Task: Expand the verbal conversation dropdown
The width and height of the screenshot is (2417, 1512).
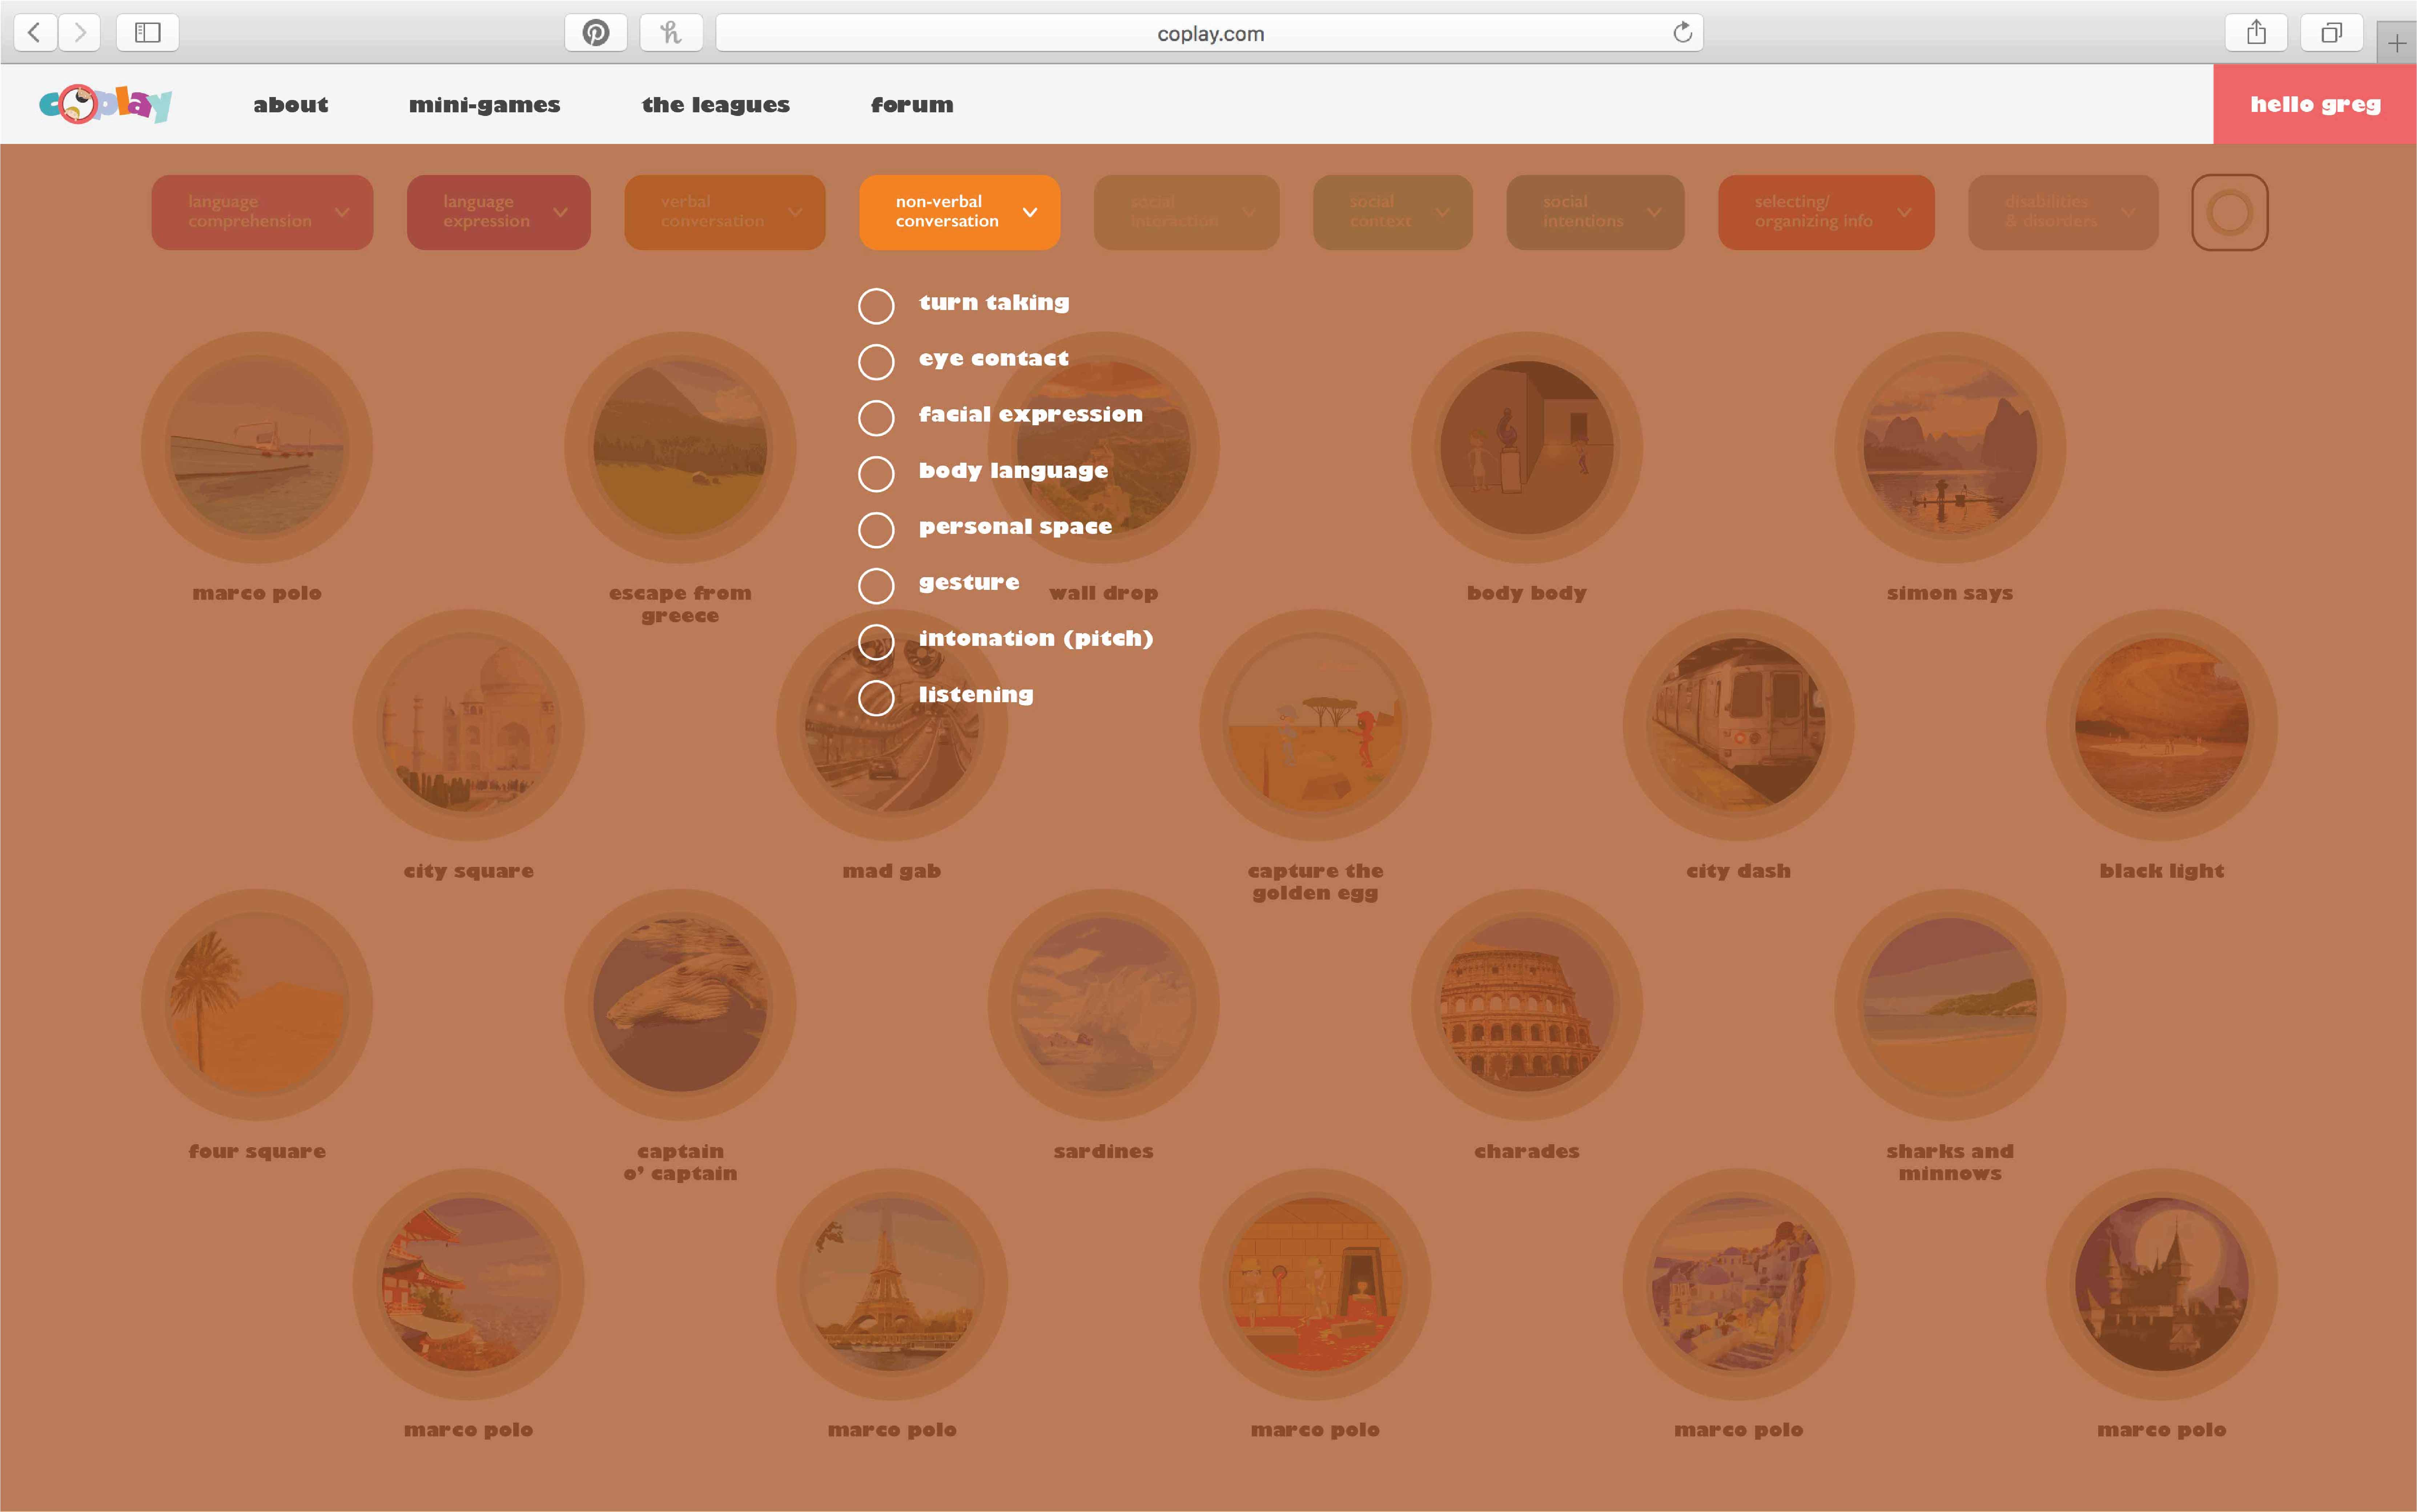Action: pos(725,212)
